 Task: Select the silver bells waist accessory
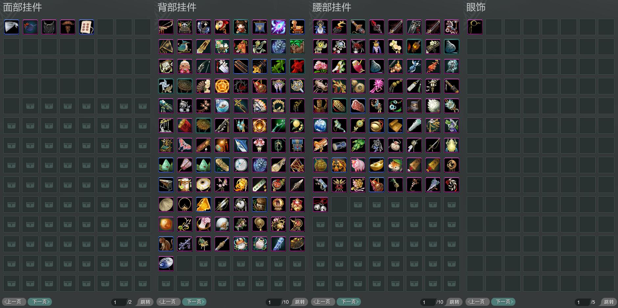[321, 204]
